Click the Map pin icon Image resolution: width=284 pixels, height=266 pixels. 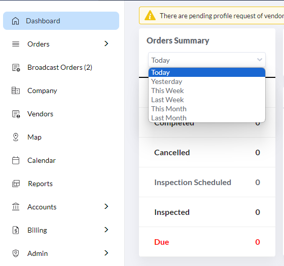point(16,137)
